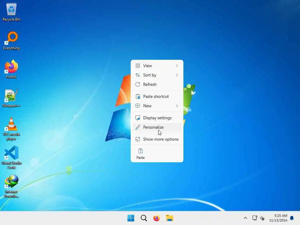Open File Explorer from the taskbar
The image size is (300, 225).
coord(170,218)
